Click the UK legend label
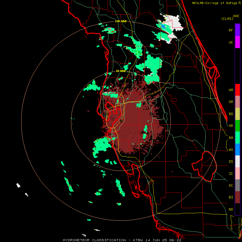The width and height of the screenshot is (242, 242). point(231,42)
